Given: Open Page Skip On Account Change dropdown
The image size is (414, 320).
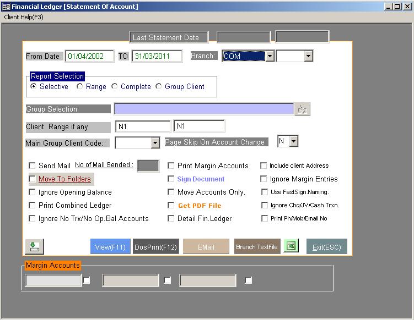Looking at the screenshot, I should [x=293, y=142].
